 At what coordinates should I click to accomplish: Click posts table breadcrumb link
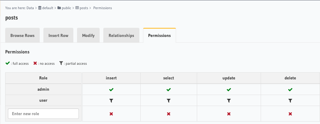coord(84,8)
